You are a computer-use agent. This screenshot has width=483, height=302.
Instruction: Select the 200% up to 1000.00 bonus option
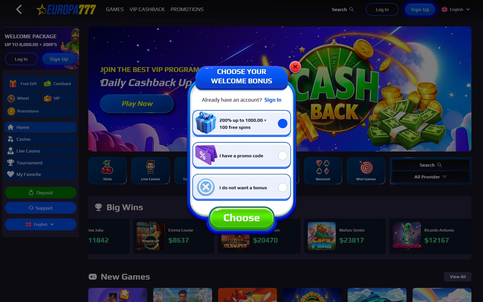pyautogui.click(x=242, y=124)
